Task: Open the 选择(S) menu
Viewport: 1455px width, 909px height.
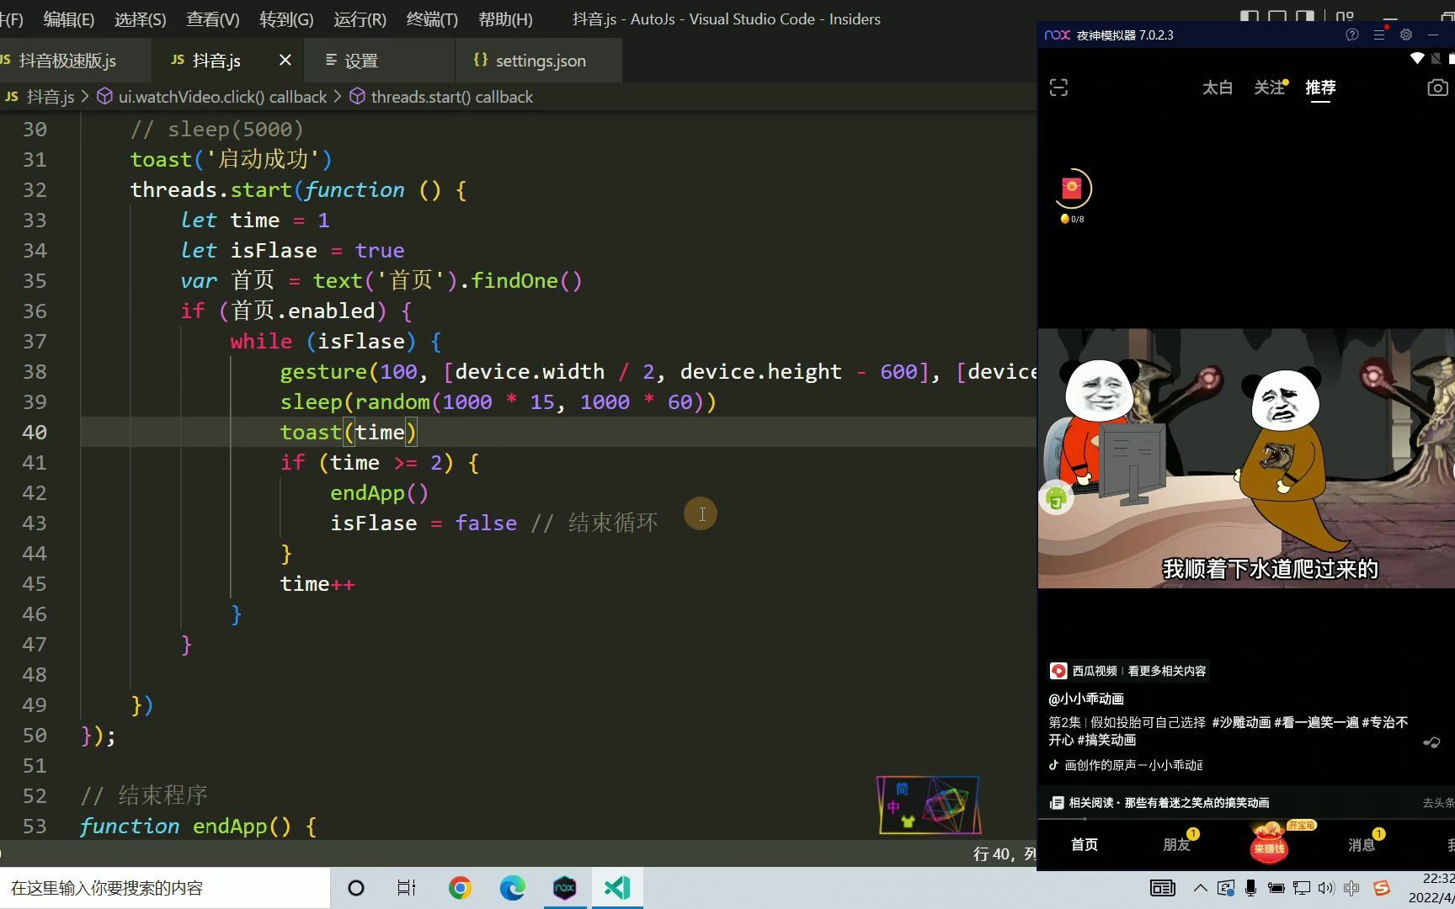Action: (x=141, y=19)
